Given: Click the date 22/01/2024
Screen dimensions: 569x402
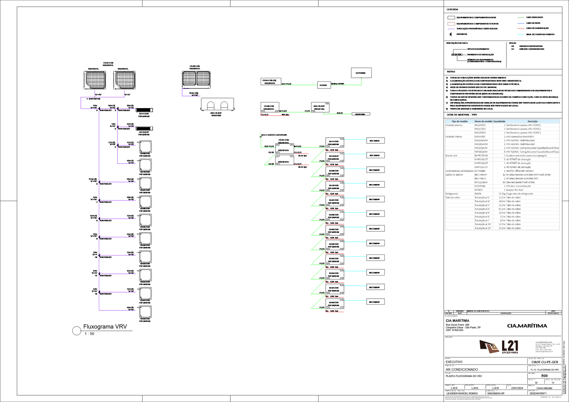Looking at the screenshot, I should click(517, 388).
